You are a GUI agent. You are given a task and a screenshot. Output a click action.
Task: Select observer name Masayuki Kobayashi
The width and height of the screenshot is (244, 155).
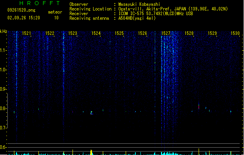[x=139, y=4]
